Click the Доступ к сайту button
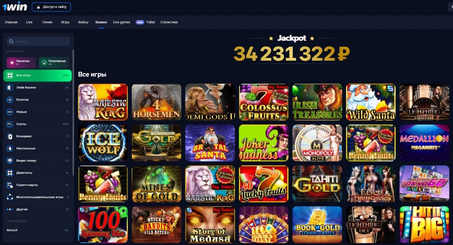Image resolution: width=453 pixels, height=245 pixels. (x=51, y=7)
